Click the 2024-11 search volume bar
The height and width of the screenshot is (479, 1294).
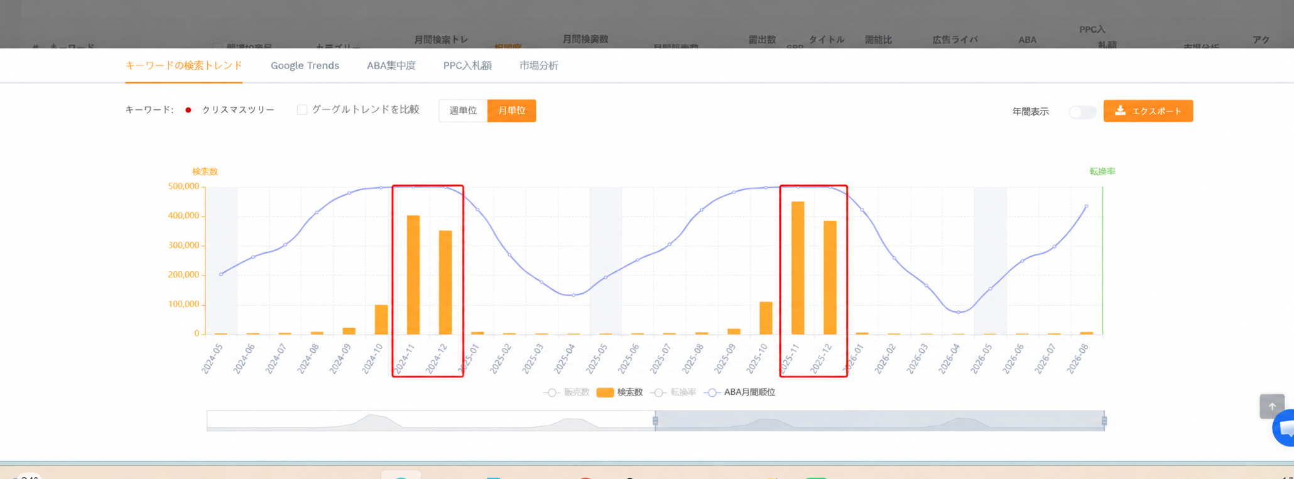point(413,275)
